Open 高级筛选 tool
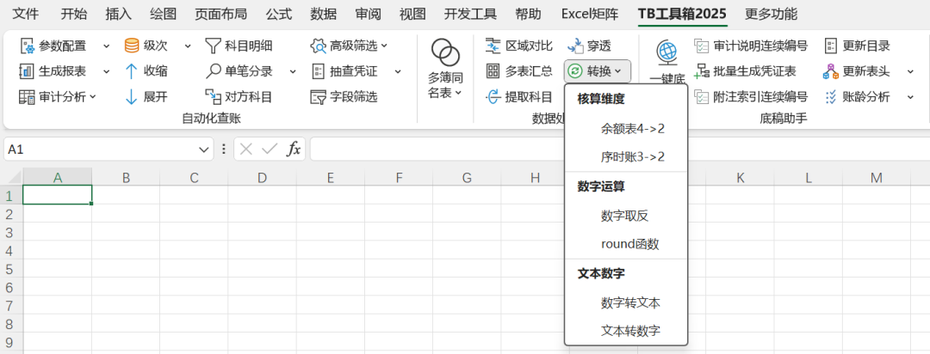 pyautogui.click(x=350, y=46)
